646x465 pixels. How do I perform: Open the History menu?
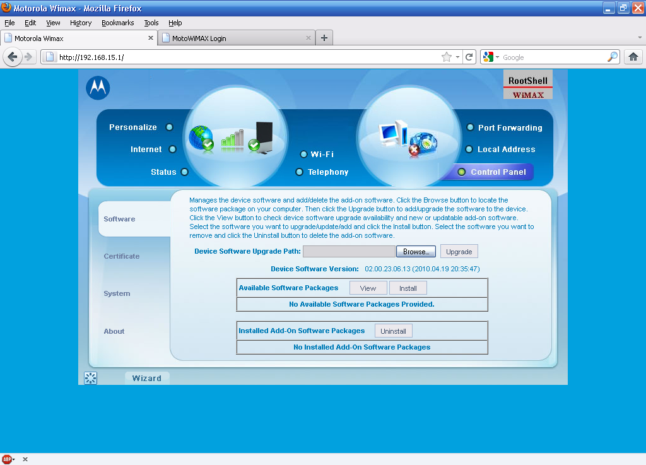pos(81,23)
